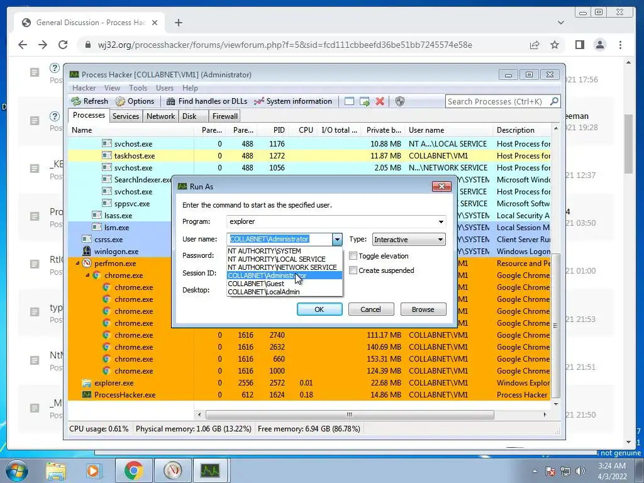Collapse the perfmon.exe tree node
The height and width of the screenshot is (483, 644).
77,264
